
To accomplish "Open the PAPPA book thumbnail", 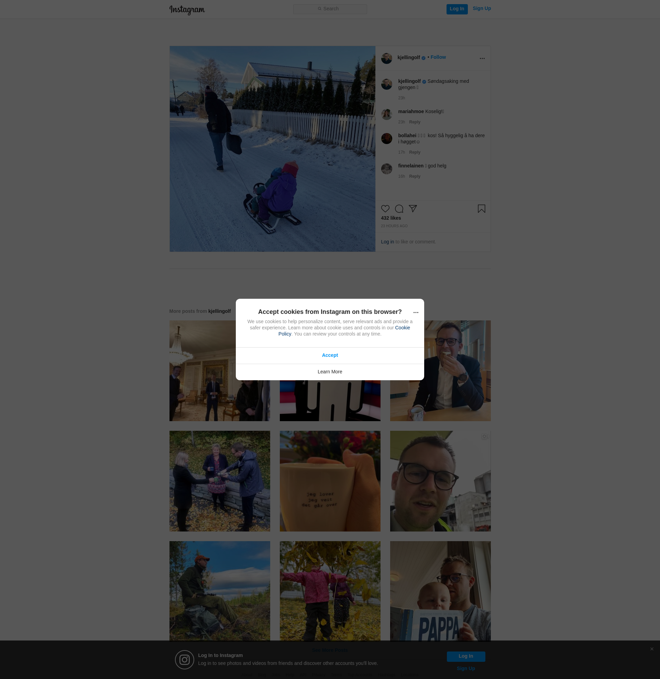I will [x=441, y=591].
